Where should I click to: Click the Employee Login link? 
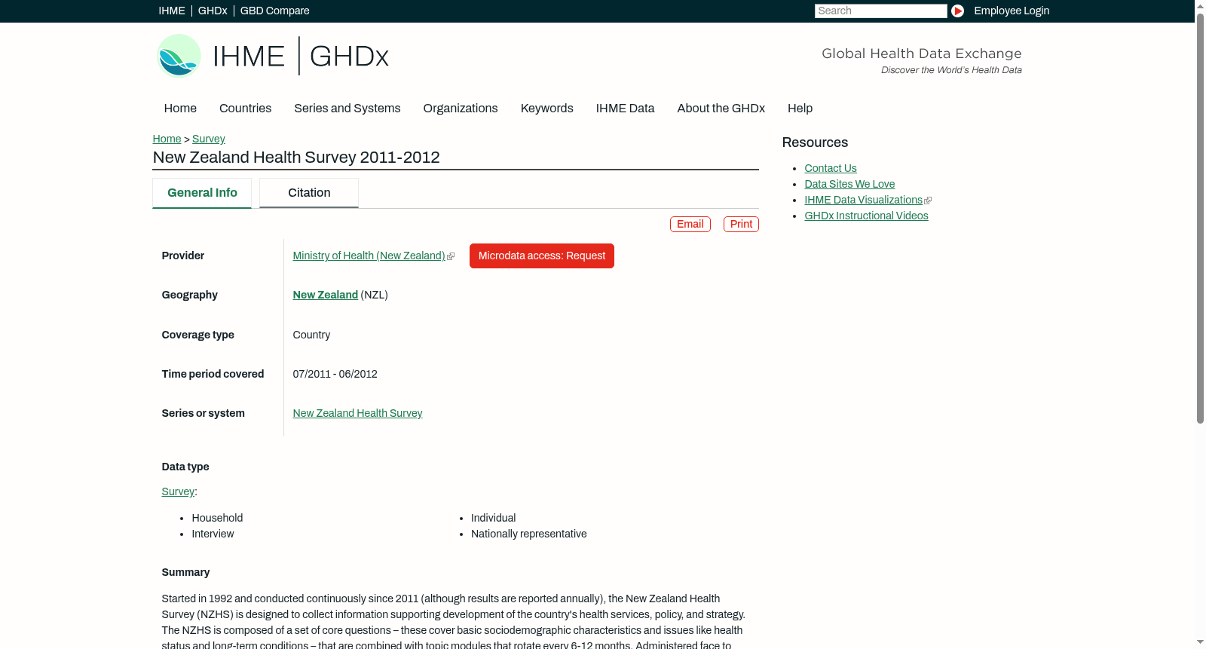pyautogui.click(x=1012, y=11)
